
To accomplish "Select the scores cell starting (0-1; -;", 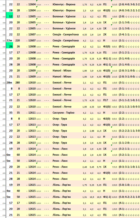I will 129,46.
